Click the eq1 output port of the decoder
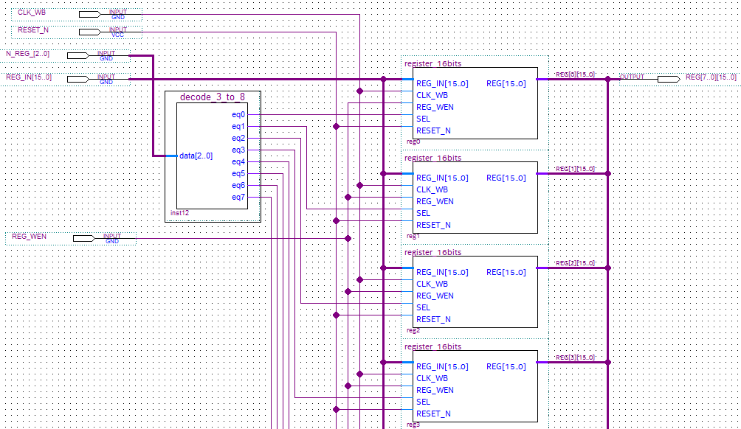Viewport: 741px width, 429px height. coord(238,127)
